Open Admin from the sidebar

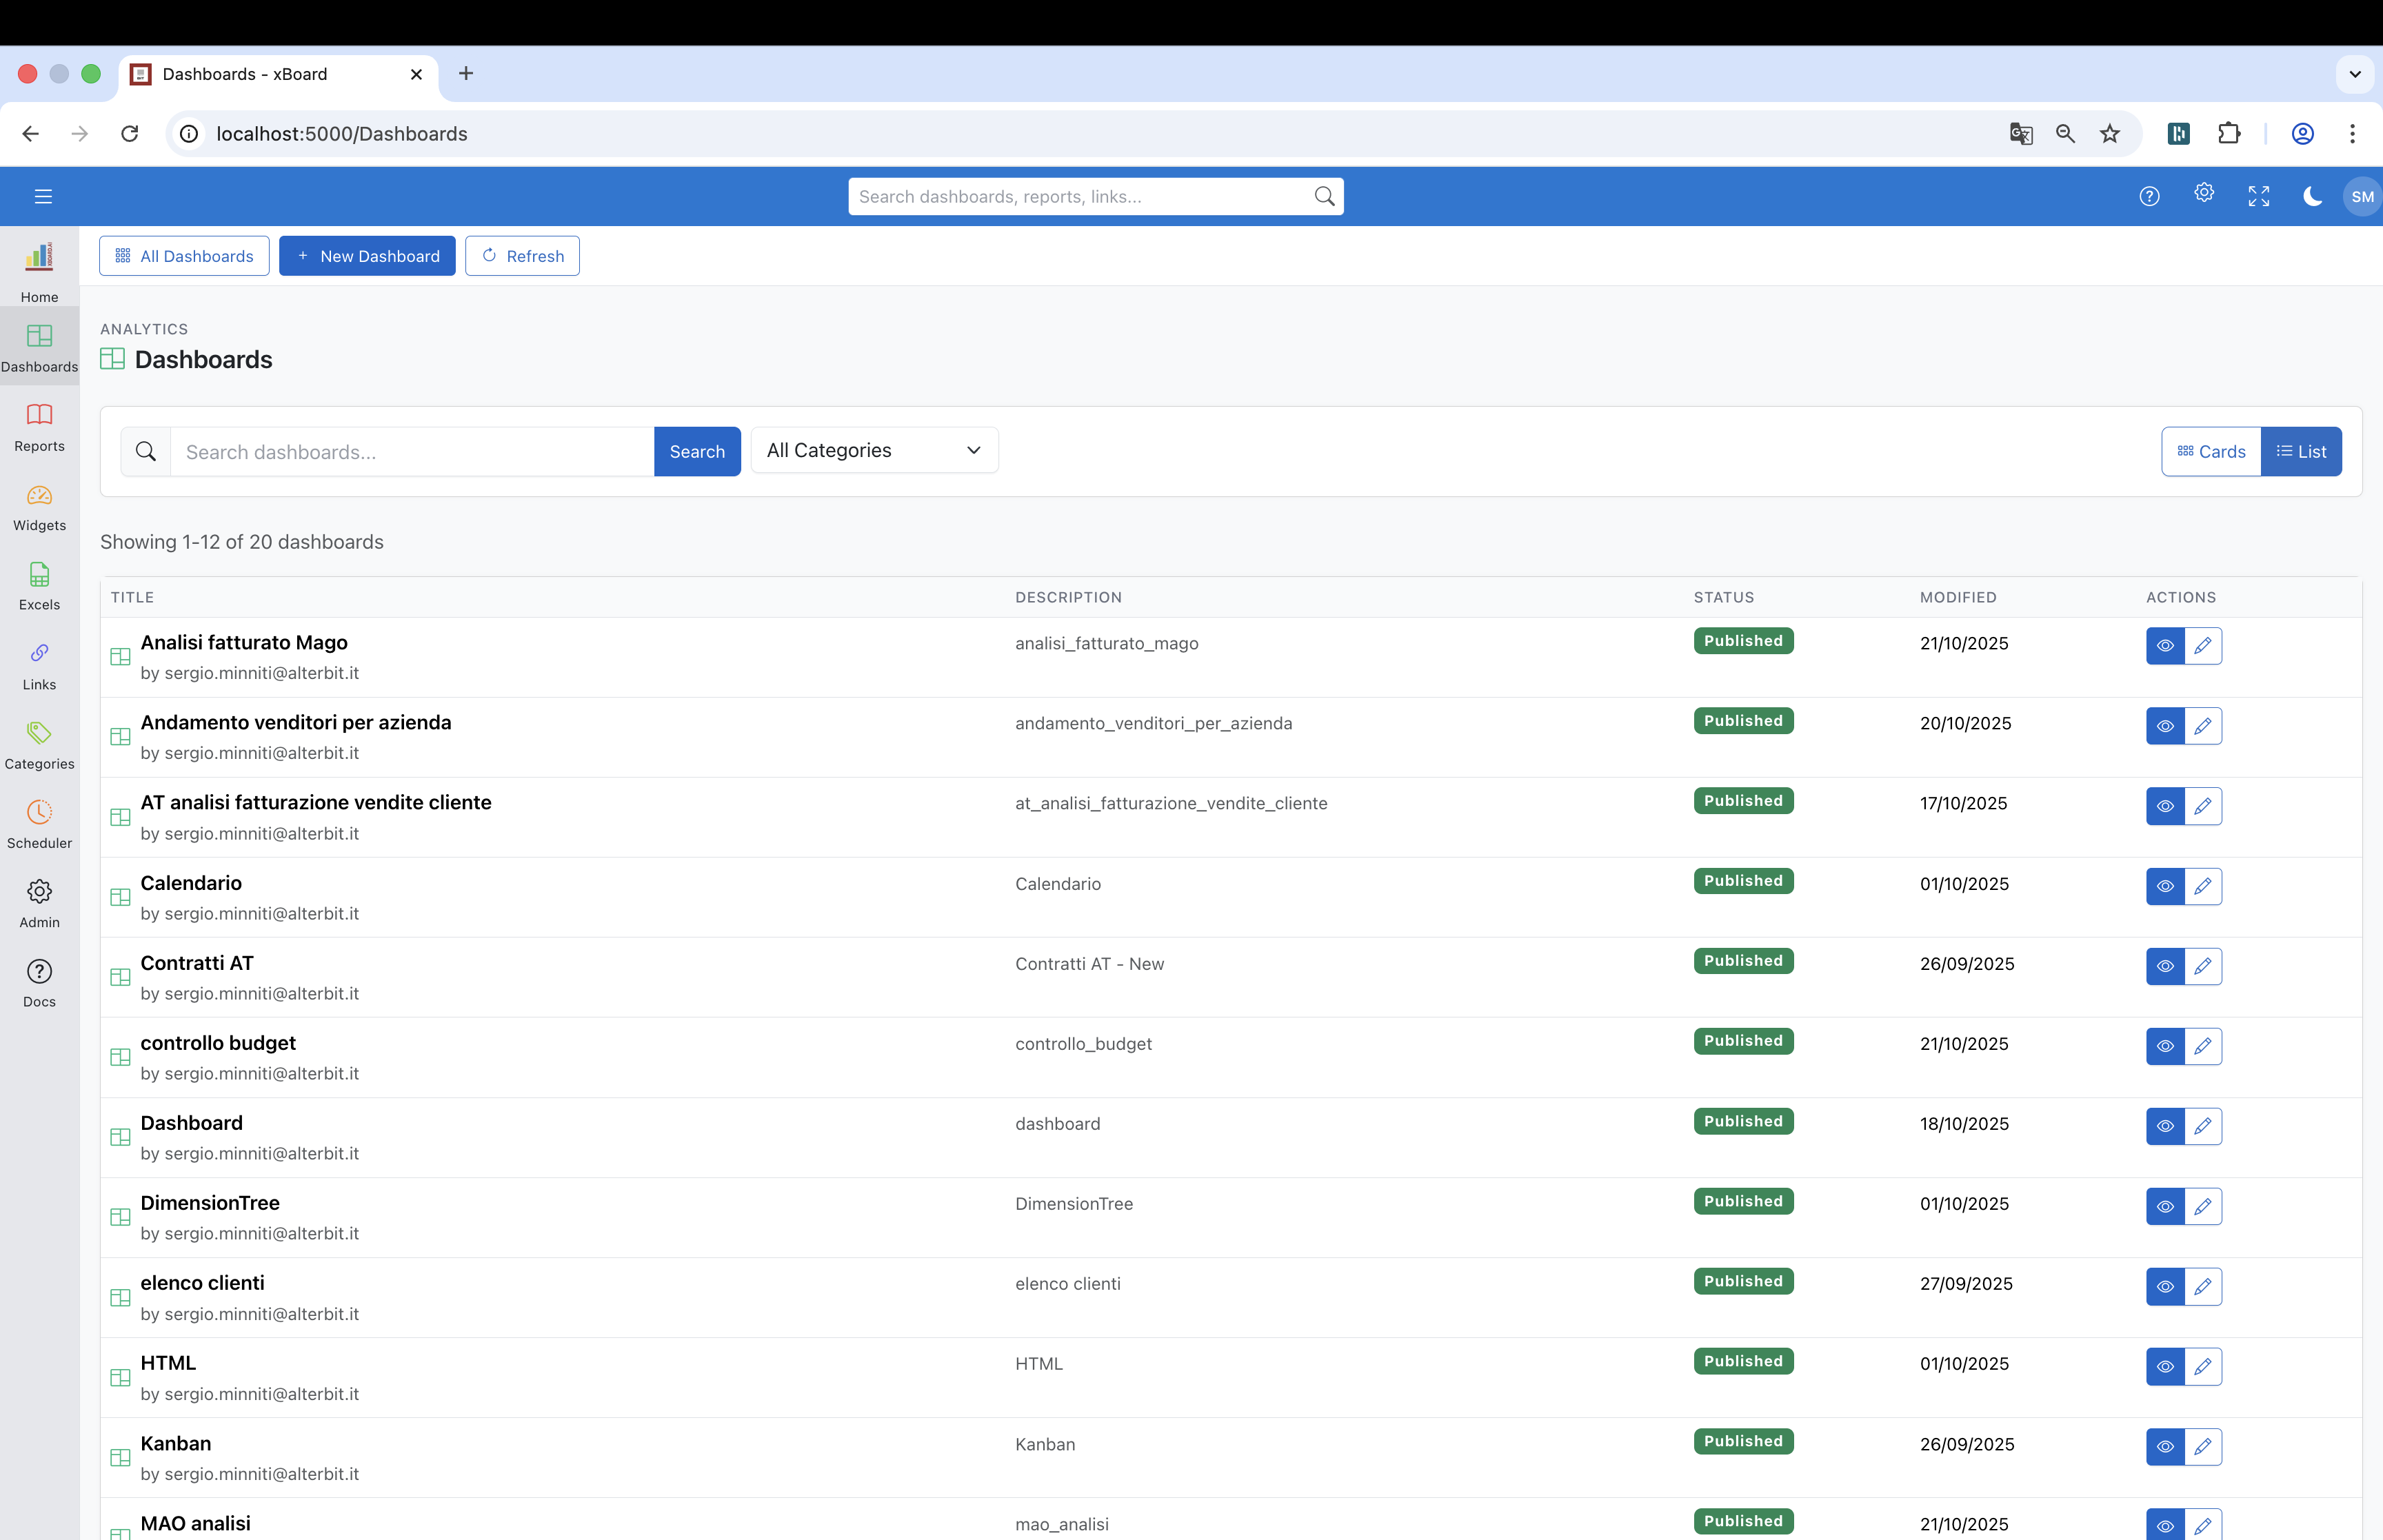point(39,903)
